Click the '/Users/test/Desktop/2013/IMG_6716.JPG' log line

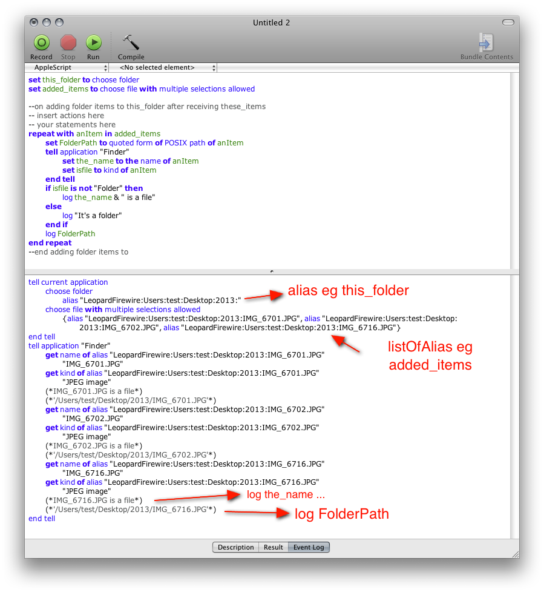(x=131, y=510)
